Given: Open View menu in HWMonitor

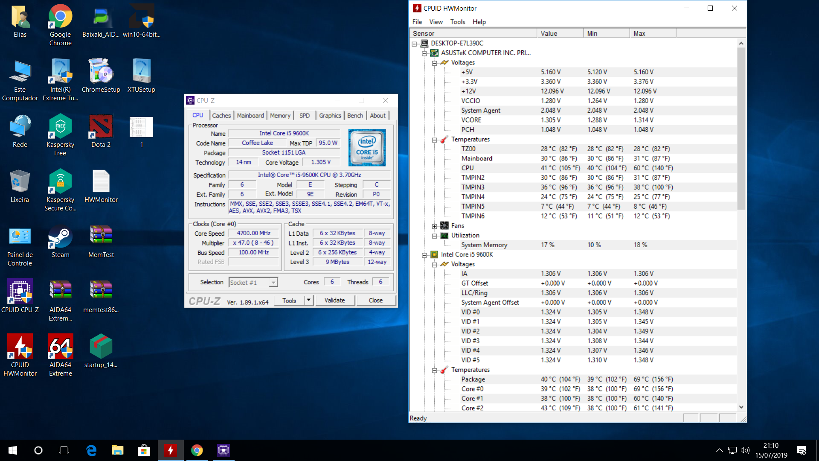Looking at the screenshot, I should point(436,22).
